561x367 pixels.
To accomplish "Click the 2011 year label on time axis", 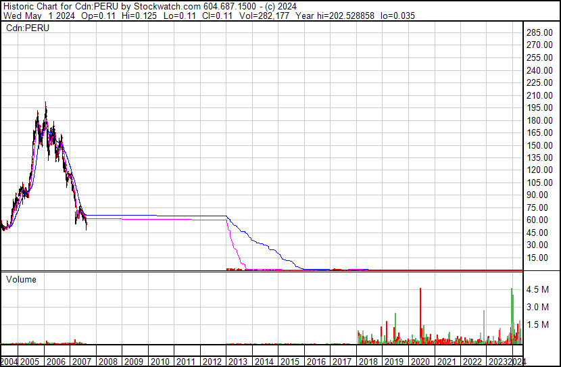I will [x=186, y=362].
